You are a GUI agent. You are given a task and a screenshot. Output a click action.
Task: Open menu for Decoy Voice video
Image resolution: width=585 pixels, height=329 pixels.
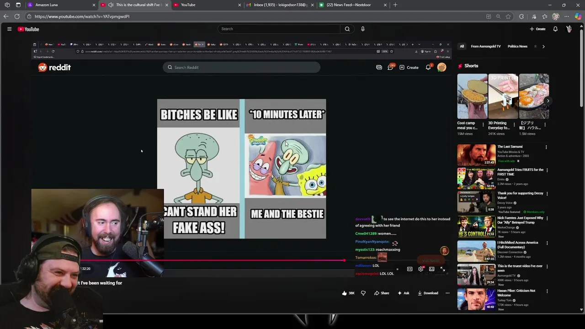coord(547,194)
